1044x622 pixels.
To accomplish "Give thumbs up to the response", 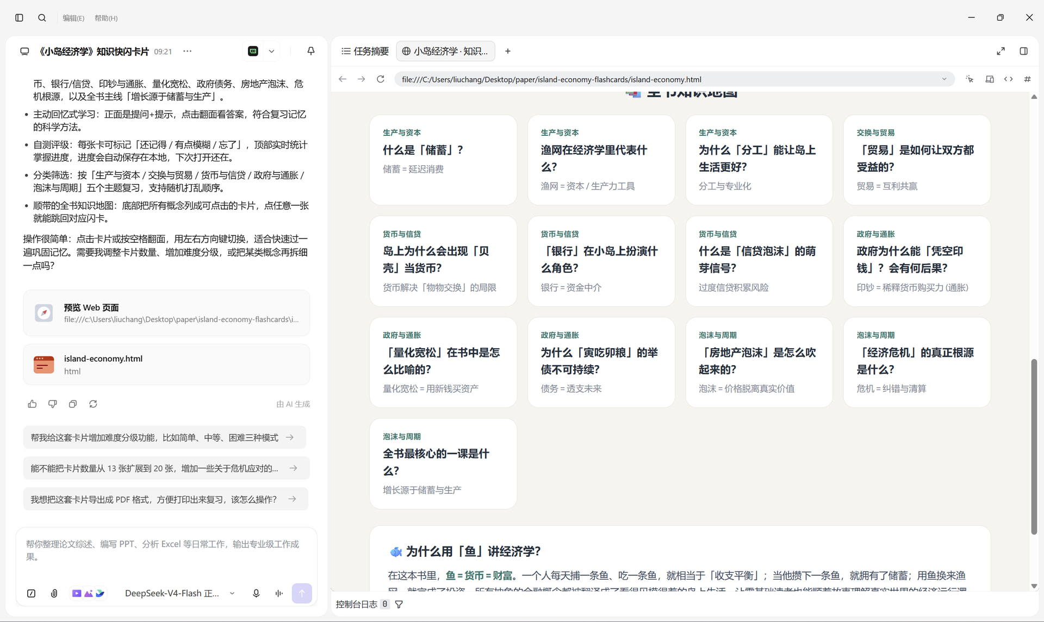I will (32, 404).
